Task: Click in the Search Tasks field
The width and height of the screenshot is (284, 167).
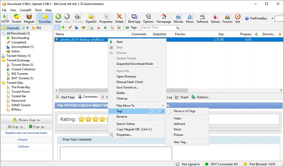Action: pyautogui.click(x=158, y=27)
